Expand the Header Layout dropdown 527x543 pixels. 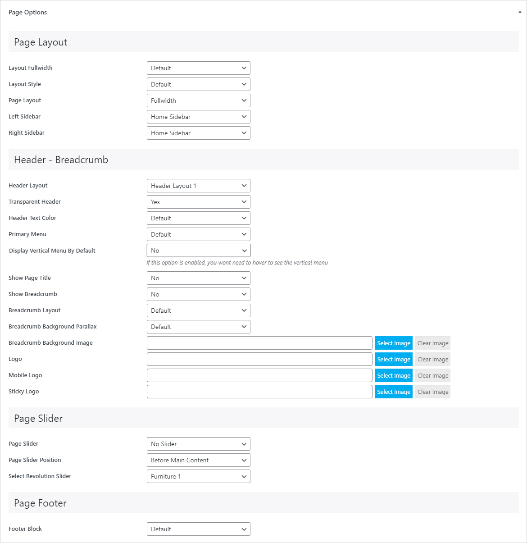click(198, 186)
